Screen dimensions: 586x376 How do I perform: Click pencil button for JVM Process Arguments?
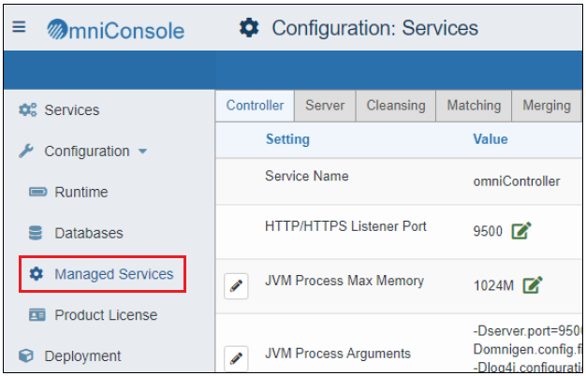(x=236, y=357)
